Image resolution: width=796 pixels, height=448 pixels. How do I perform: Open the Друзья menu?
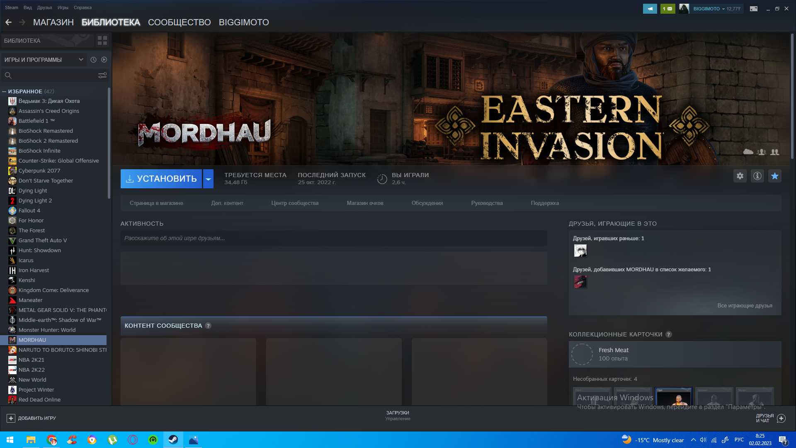click(44, 7)
